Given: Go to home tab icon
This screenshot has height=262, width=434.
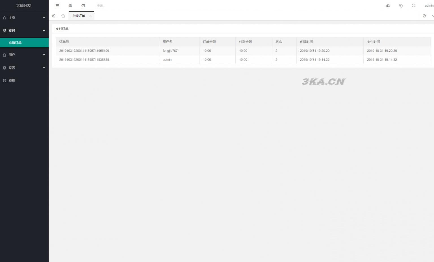Looking at the screenshot, I should coord(63,16).
